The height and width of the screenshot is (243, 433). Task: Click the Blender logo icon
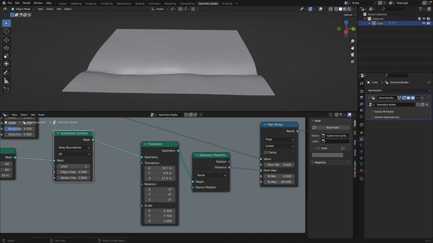point(3,3)
